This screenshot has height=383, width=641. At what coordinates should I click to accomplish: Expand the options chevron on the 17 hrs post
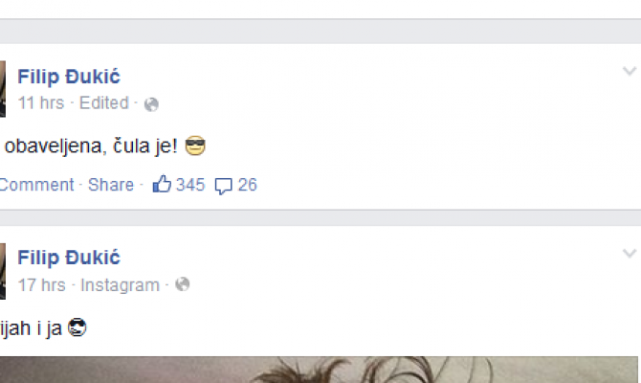(x=630, y=254)
